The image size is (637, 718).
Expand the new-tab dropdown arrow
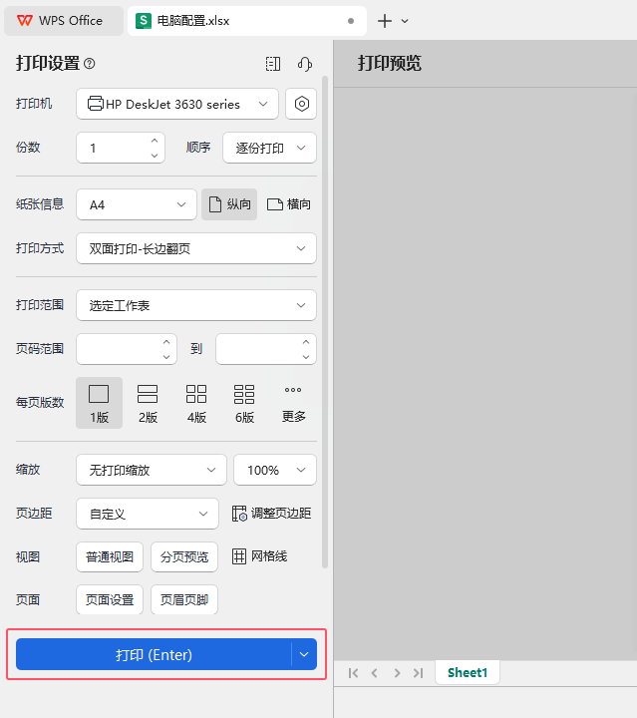[405, 21]
